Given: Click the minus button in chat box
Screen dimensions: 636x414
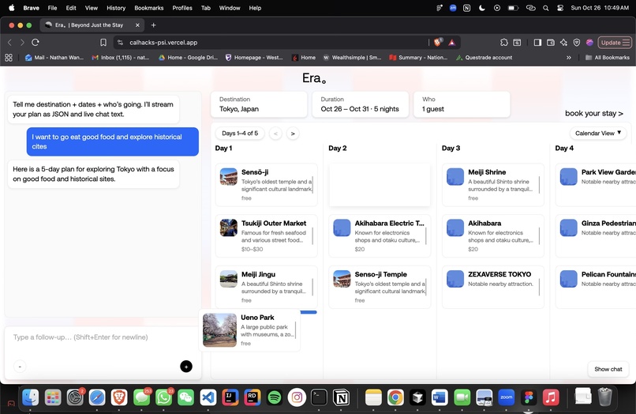Looking at the screenshot, I should [x=20, y=367].
